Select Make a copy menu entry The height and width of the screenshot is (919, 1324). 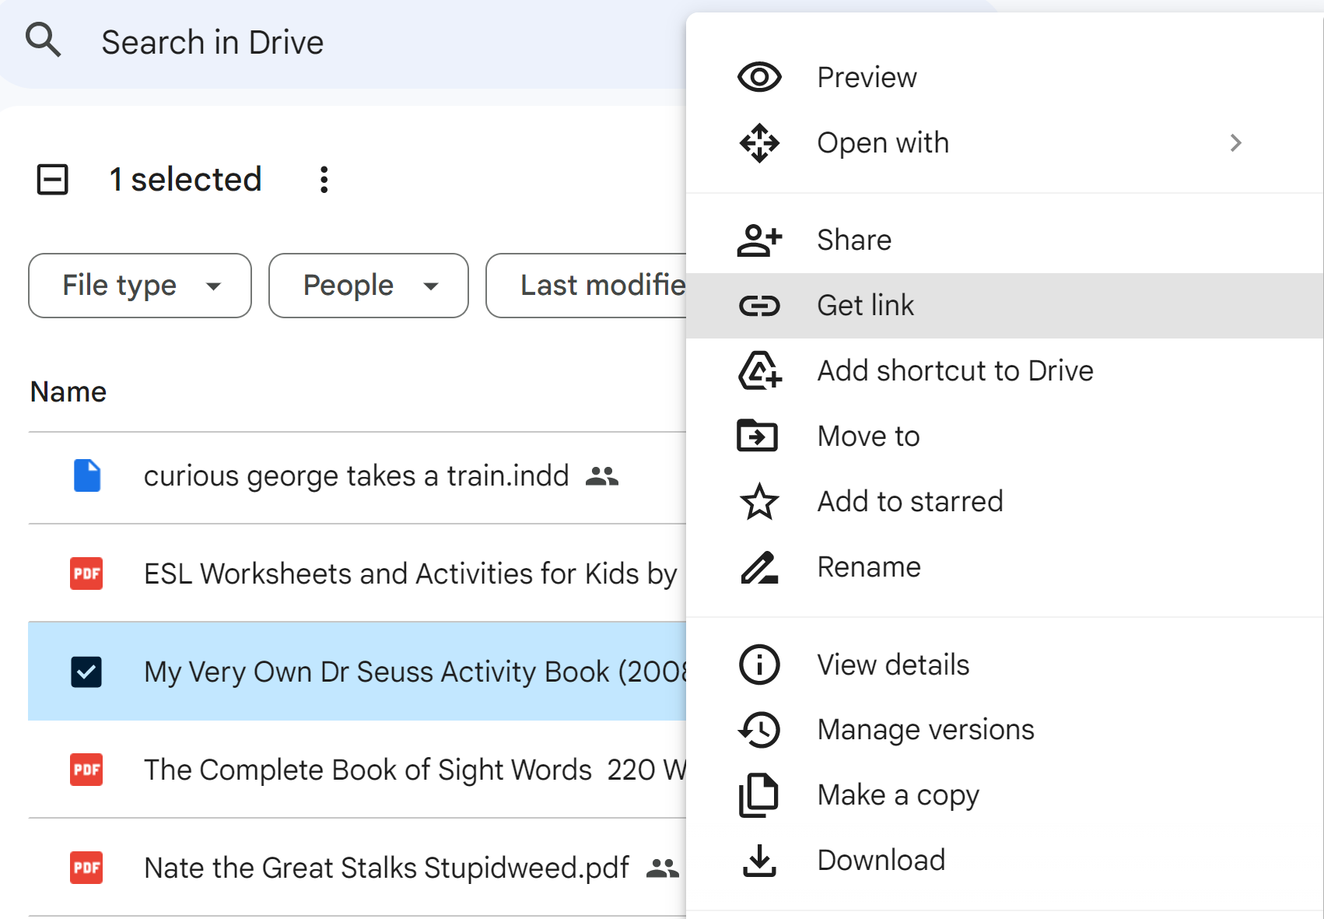pos(898,795)
